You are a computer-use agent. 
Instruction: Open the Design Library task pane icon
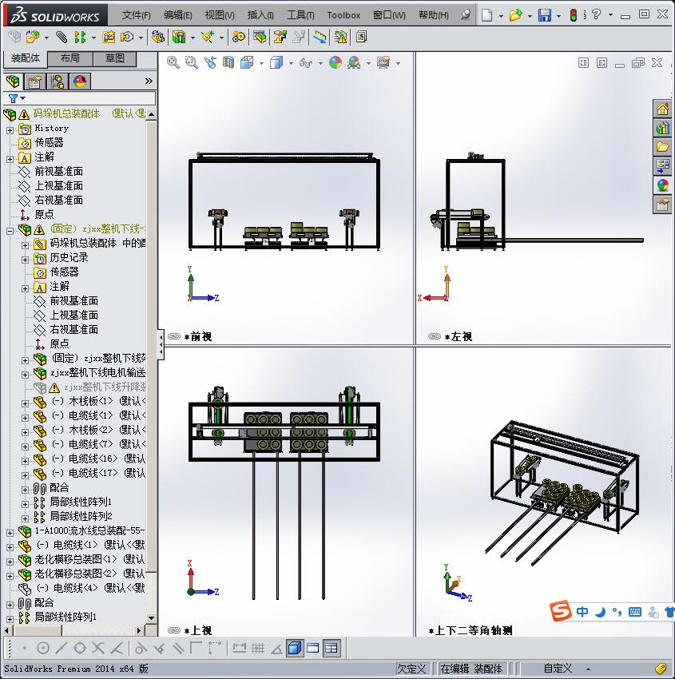click(662, 128)
